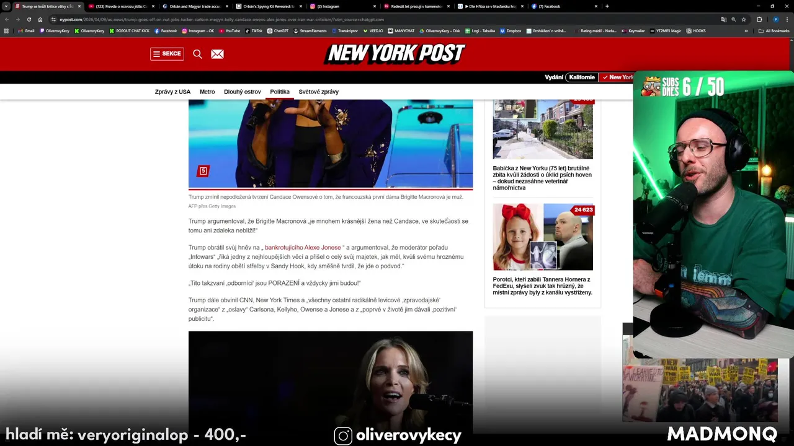Switch to the 'Dle Hřiba se v Maďarsku' tab
The image size is (794, 446).
point(489,6)
